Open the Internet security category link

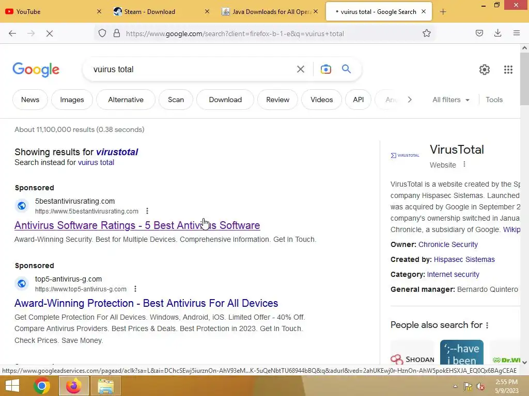[x=453, y=274]
